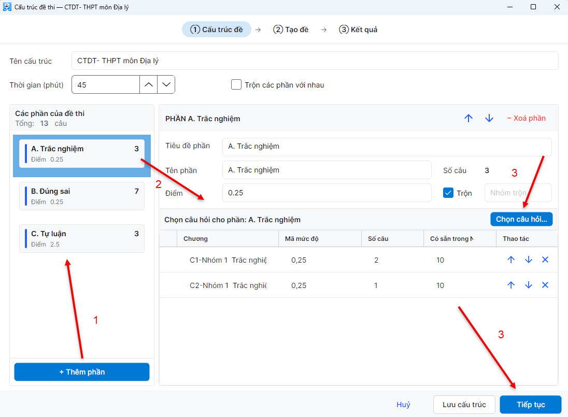Delete the C1-Nhóm 1 row

coord(545,260)
